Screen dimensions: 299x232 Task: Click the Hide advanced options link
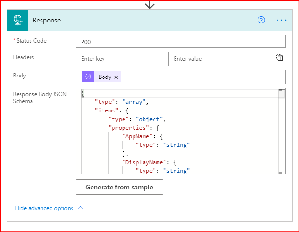tap(44, 208)
